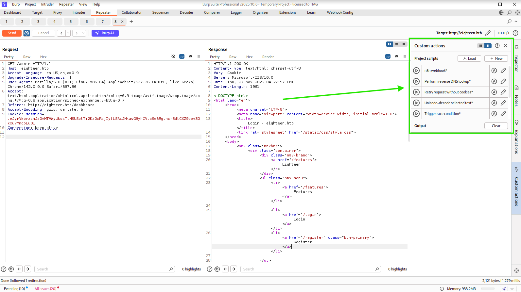Clear the custom actions output
Screen dimensions: 521x292
point(496,126)
